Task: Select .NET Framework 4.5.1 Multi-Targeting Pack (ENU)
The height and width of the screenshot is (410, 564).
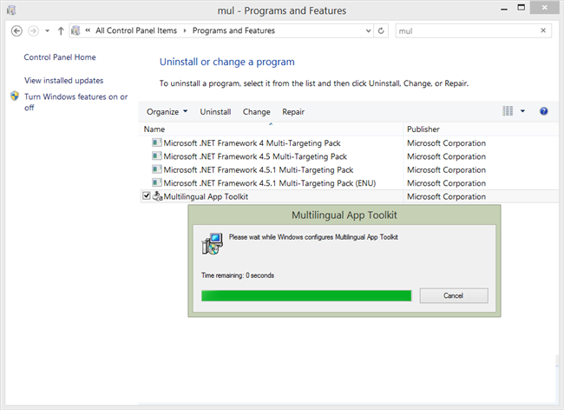Action: [x=269, y=183]
